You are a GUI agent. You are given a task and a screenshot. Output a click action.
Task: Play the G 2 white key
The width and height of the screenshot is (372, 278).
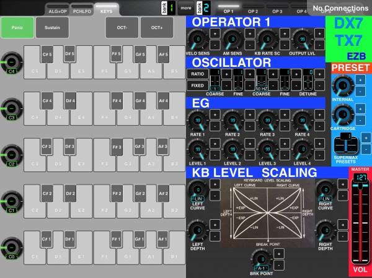click(128, 209)
